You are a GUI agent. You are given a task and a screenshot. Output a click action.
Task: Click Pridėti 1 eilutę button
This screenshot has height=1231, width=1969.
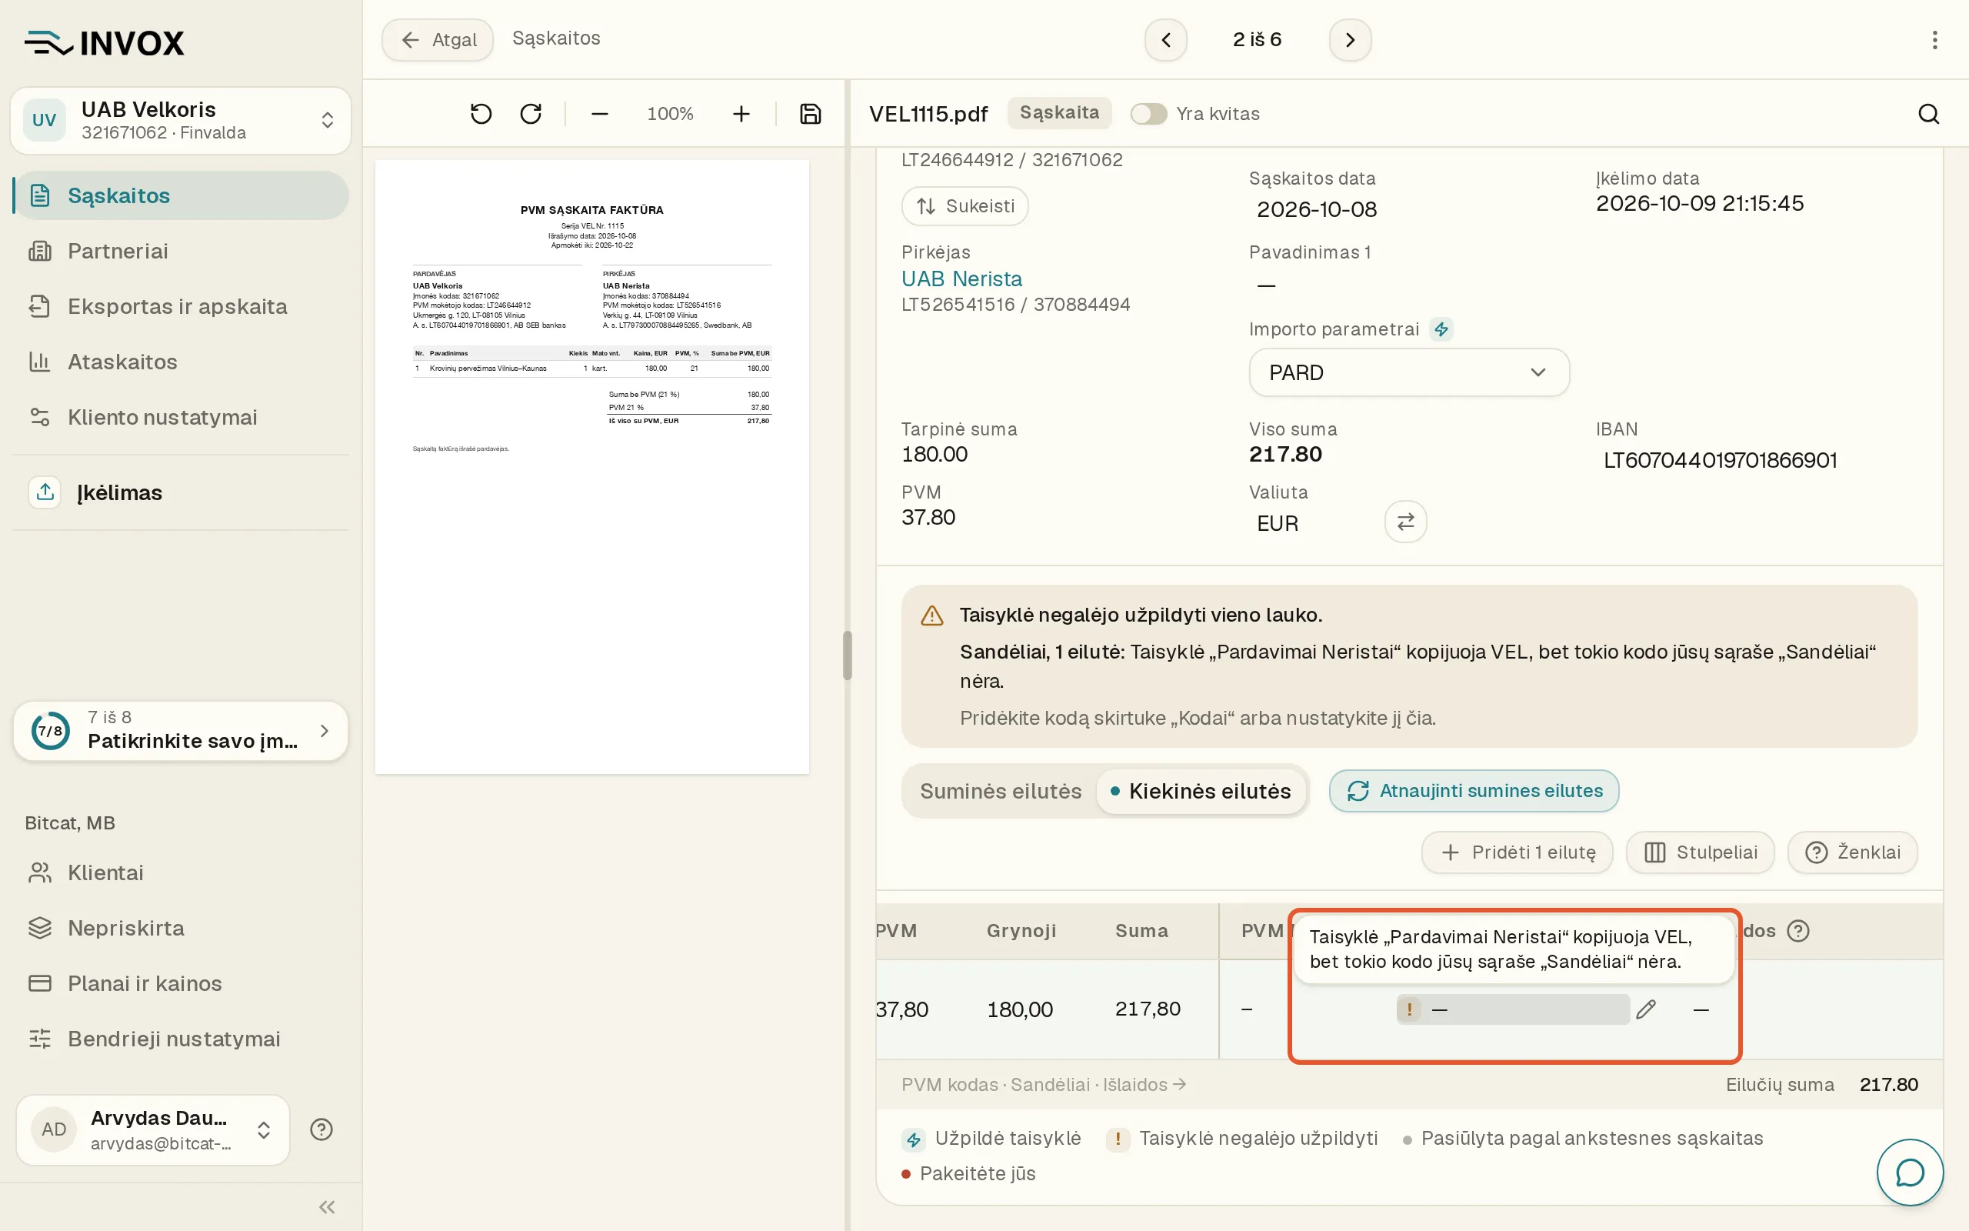point(1518,852)
